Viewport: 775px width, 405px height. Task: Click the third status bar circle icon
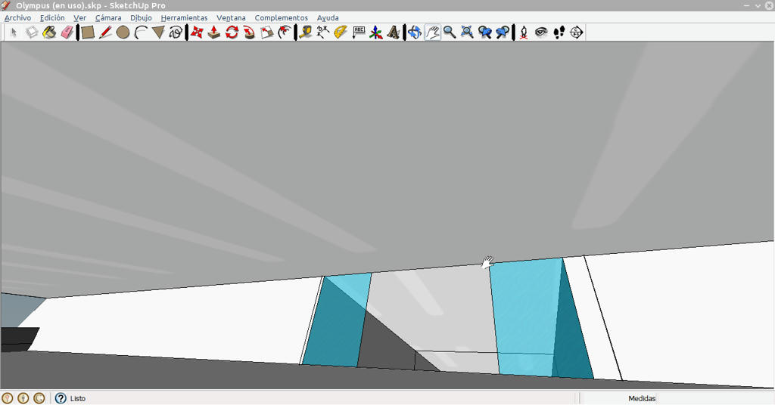(39, 398)
